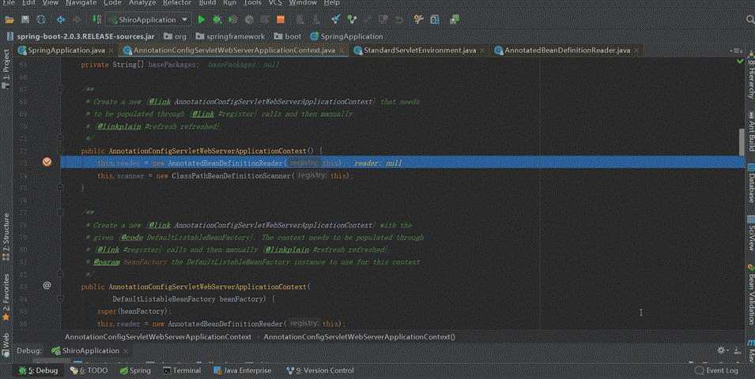The width and height of the screenshot is (755, 379).
Task: Open the Ant Build side panel
Action: (x=751, y=131)
